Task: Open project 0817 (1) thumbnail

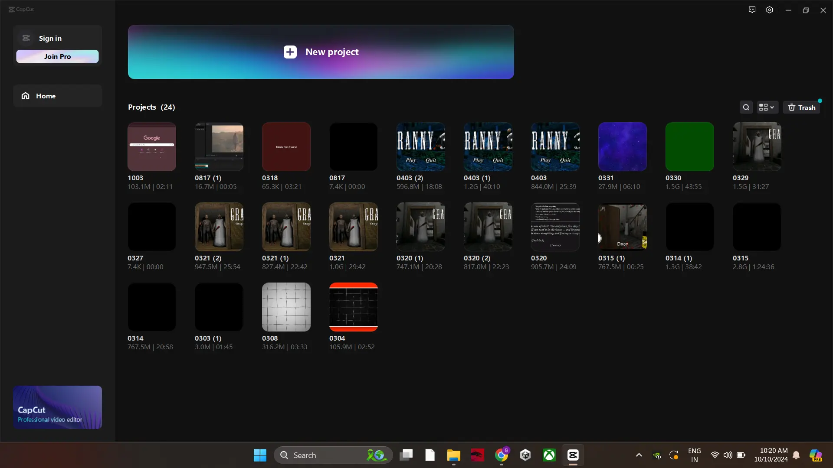Action: pos(219,146)
